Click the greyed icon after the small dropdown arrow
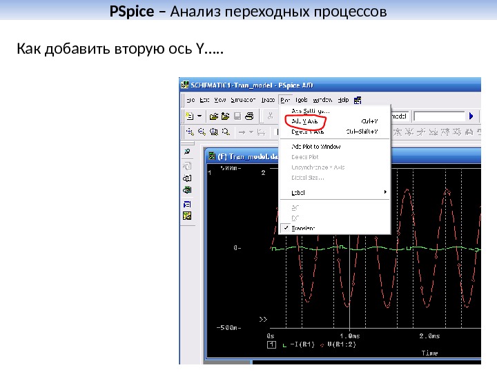 click(261, 132)
